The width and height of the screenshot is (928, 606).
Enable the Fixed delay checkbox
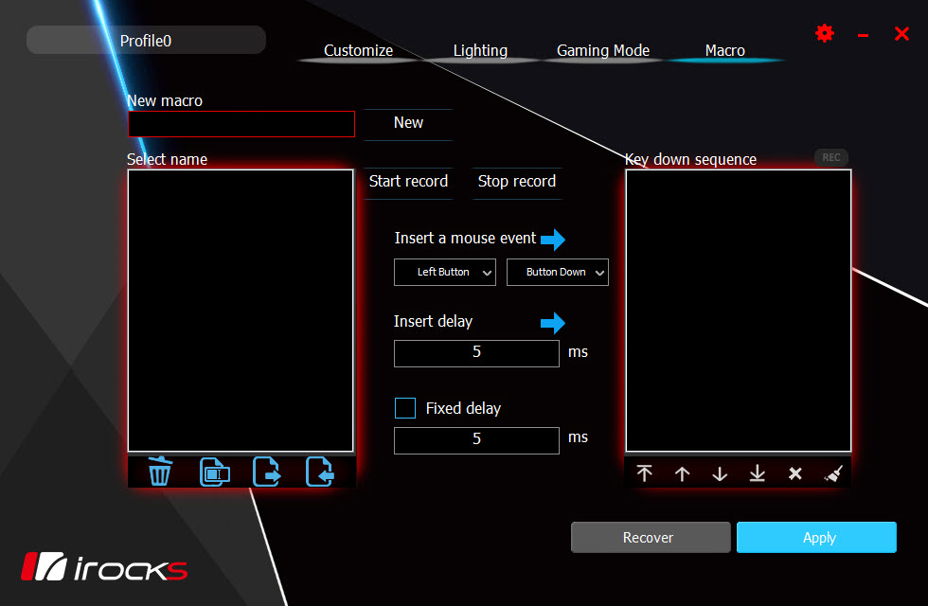tap(405, 408)
